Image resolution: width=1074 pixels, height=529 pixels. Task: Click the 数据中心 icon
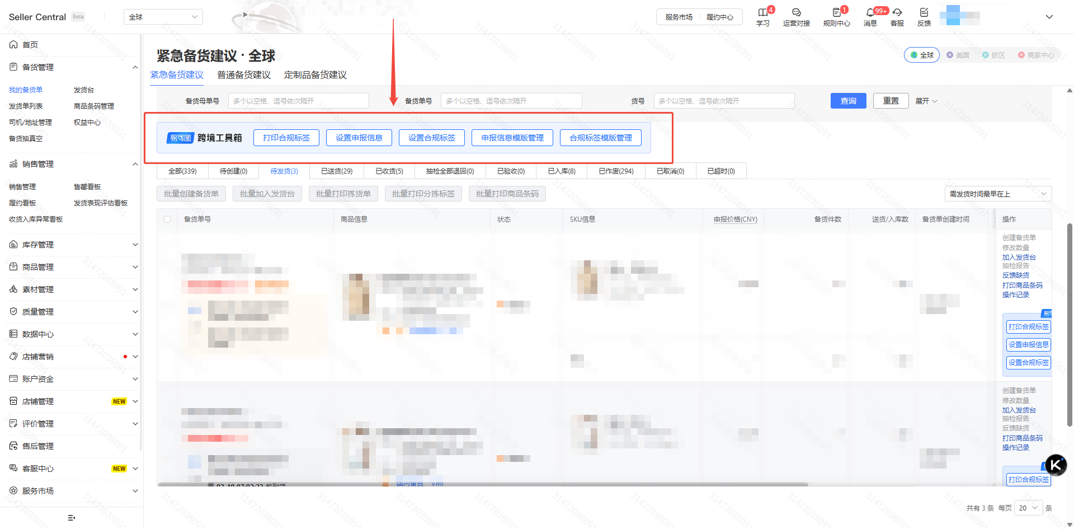(x=13, y=334)
